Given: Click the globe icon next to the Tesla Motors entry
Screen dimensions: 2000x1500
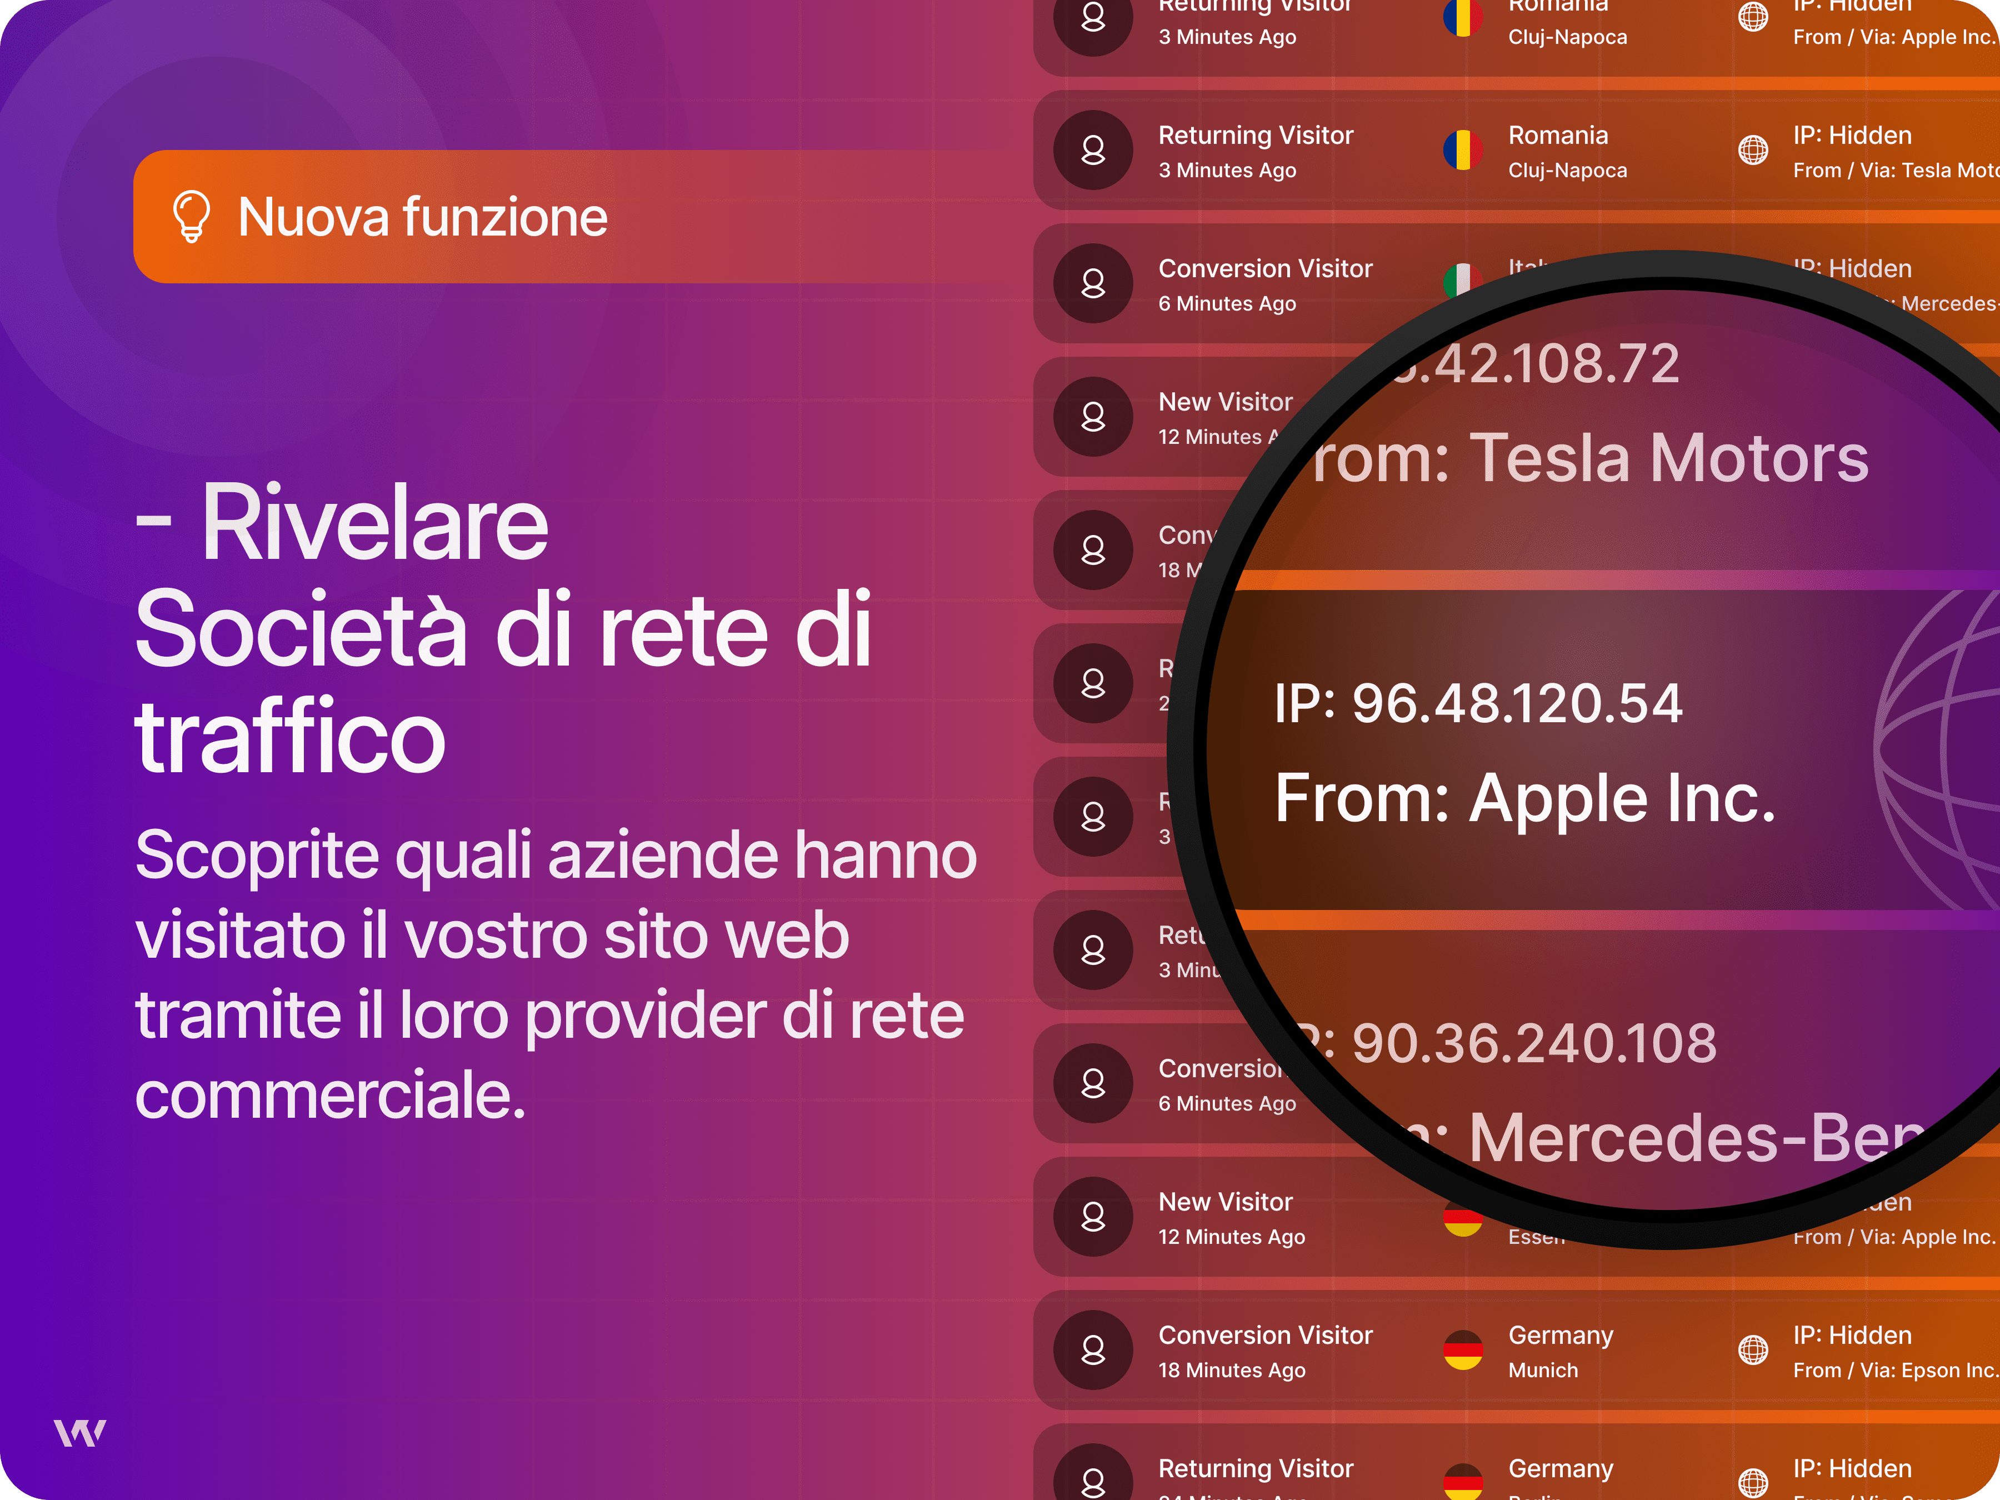Looking at the screenshot, I should point(1753,150).
